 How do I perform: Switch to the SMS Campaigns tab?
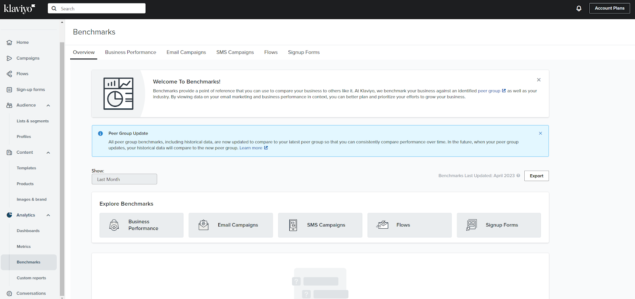[x=235, y=52]
